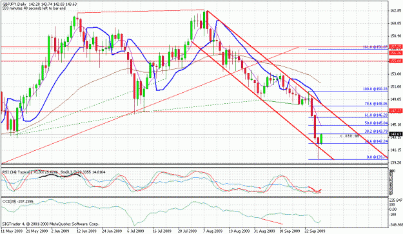
Task: Click the CCI scale value -349.988
Action: [396, 225]
